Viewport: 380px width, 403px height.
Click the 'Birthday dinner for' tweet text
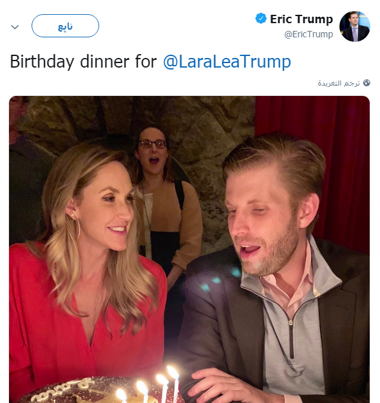point(83,62)
